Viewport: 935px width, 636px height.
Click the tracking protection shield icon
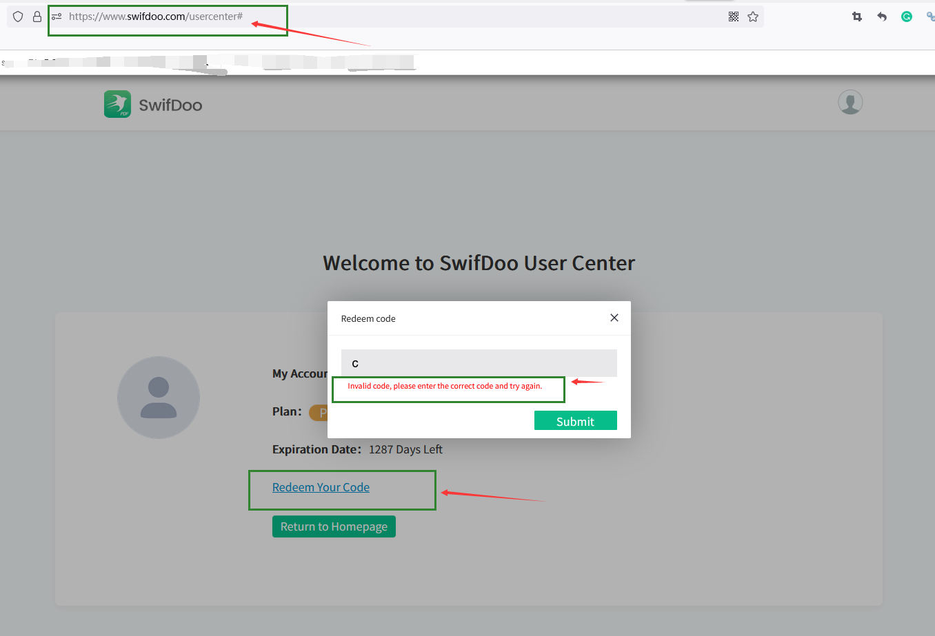tap(18, 17)
